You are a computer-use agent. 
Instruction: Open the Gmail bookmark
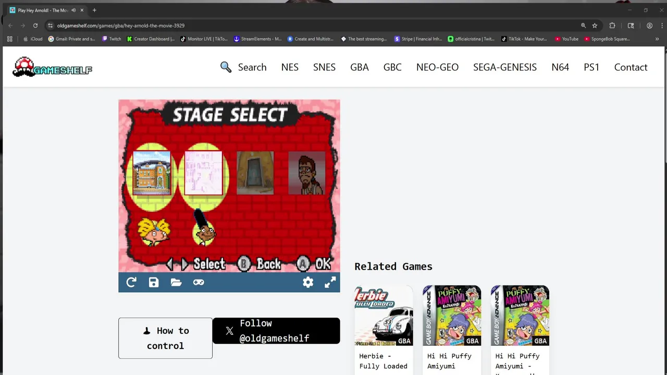point(72,39)
